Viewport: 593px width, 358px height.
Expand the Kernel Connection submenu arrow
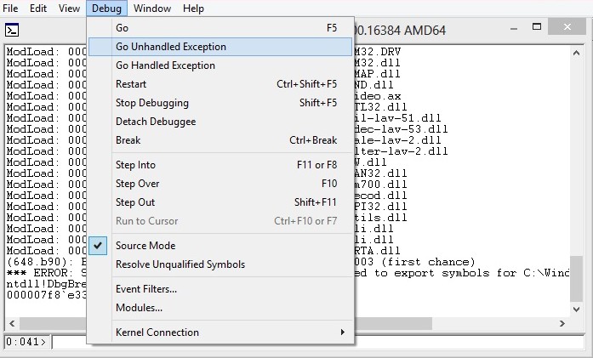click(343, 332)
